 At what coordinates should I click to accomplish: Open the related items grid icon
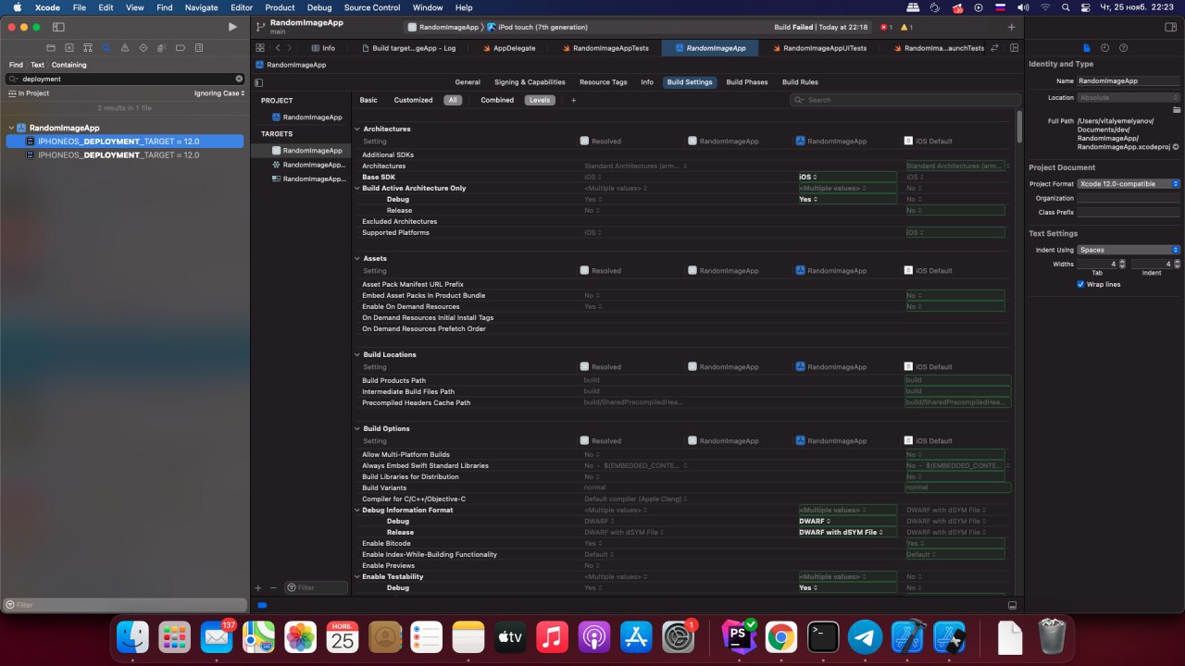point(260,47)
